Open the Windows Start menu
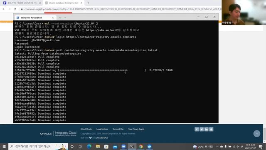 click(x=4, y=146)
